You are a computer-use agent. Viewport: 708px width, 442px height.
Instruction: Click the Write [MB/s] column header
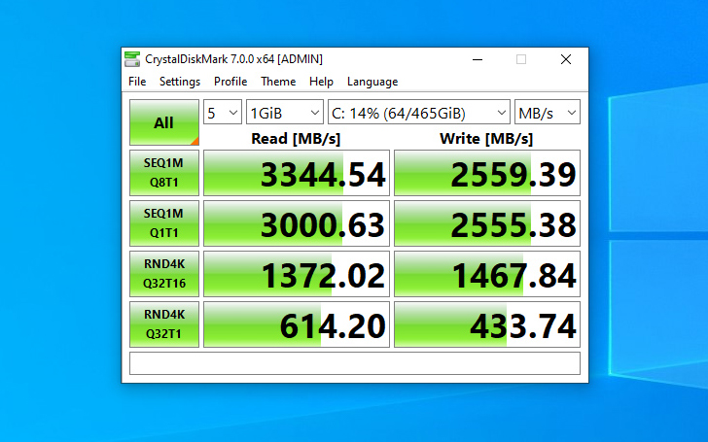486,139
